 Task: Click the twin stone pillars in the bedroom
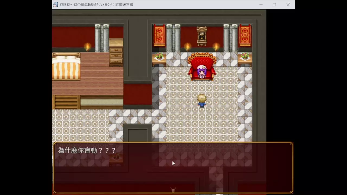102,38
